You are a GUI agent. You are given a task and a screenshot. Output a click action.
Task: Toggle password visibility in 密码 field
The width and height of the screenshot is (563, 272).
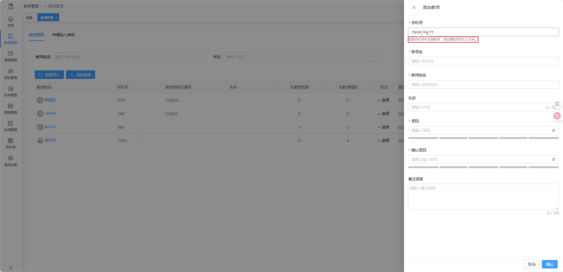point(553,130)
